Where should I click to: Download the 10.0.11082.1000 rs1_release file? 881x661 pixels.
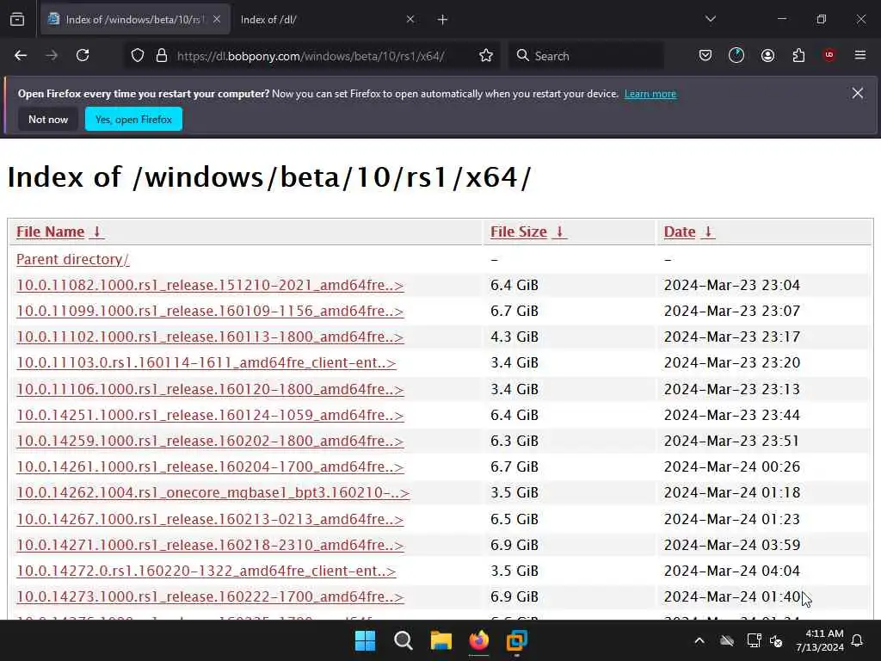click(210, 285)
